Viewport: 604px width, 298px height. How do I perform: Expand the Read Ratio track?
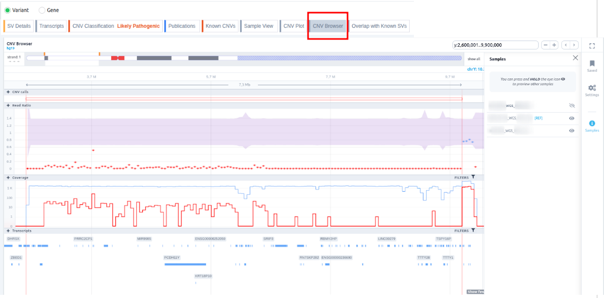(8, 105)
